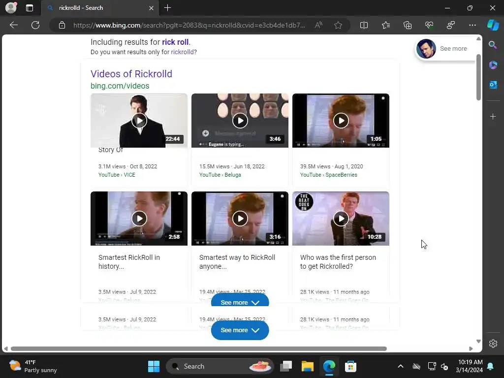
Task: Open profile avatar in title bar
Action: tap(11, 7)
